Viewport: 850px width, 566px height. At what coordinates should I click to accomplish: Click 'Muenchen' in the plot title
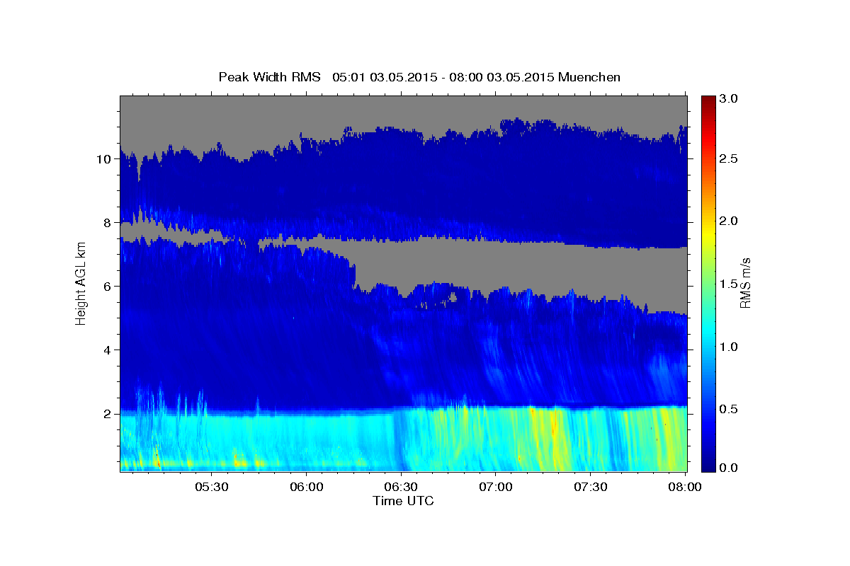(589, 77)
